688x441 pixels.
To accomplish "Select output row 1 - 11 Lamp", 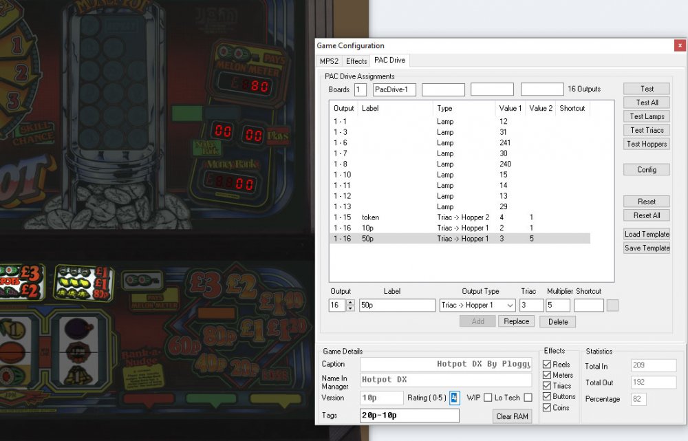I will click(460, 185).
